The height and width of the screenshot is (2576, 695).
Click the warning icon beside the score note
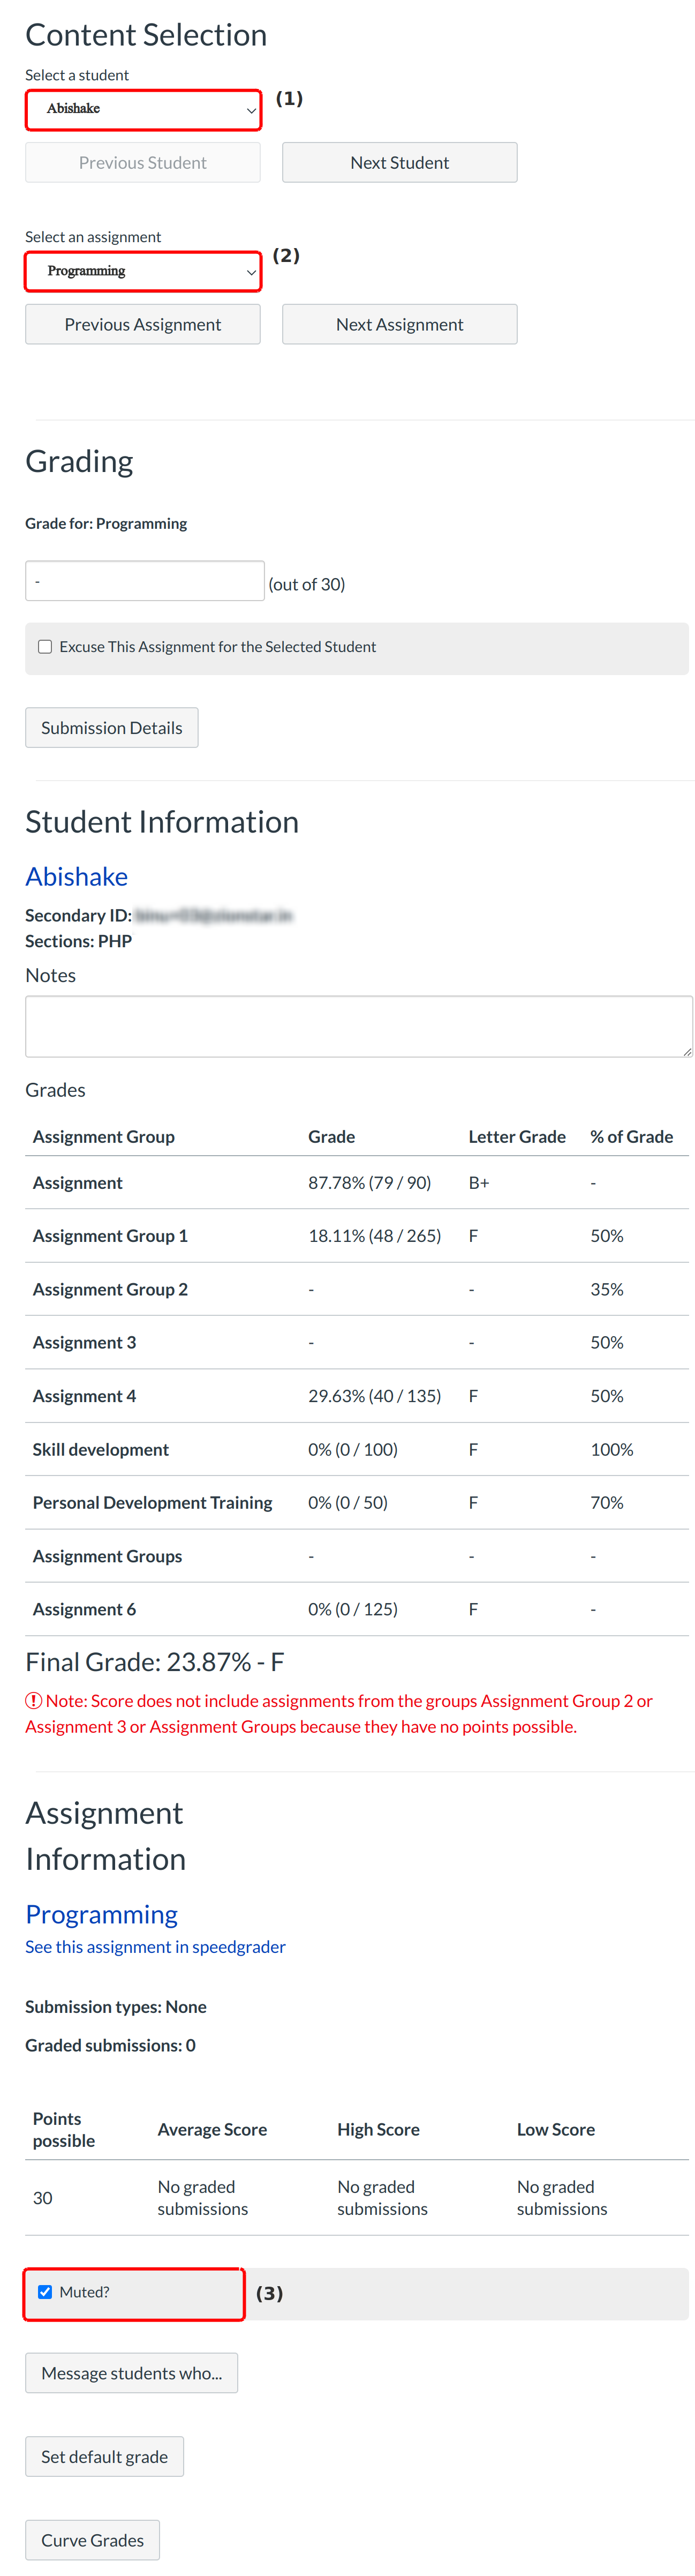(x=34, y=1700)
